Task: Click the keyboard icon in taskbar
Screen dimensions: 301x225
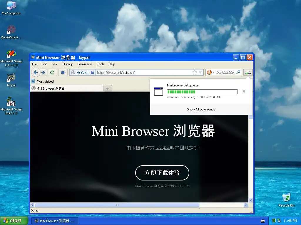Action: [263, 221]
